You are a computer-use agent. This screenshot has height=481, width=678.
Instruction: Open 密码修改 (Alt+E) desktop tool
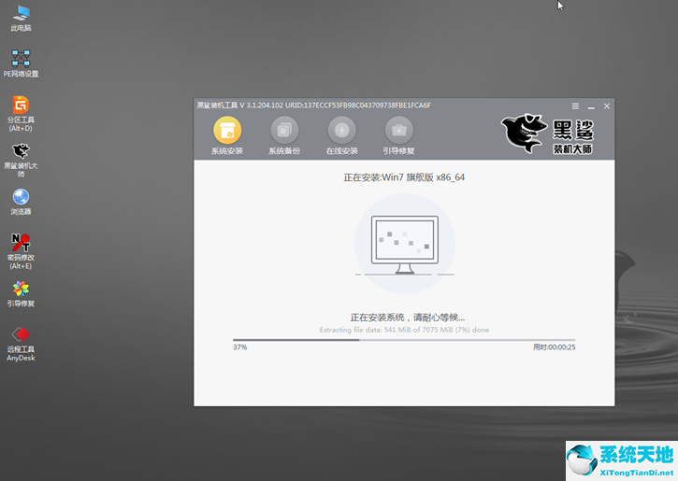pos(21,251)
